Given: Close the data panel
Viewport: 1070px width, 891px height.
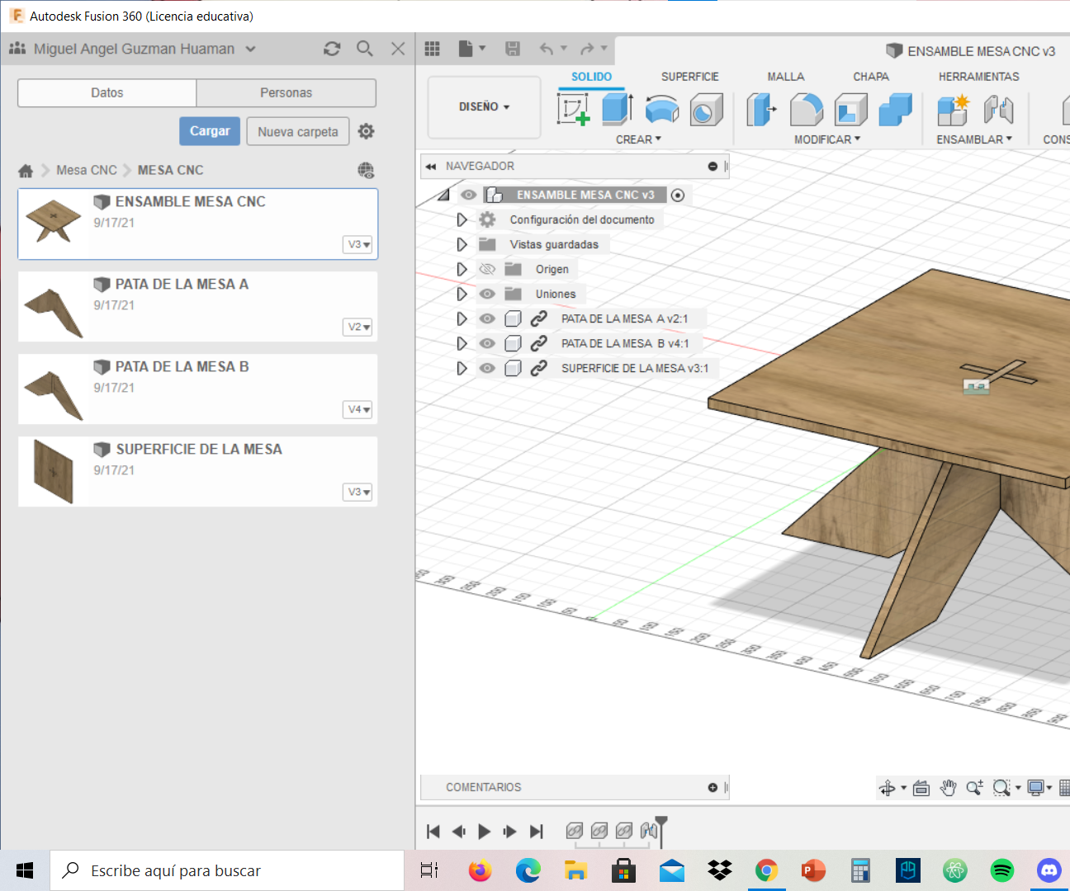Looking at the screenshot, I should coord(398,49).
